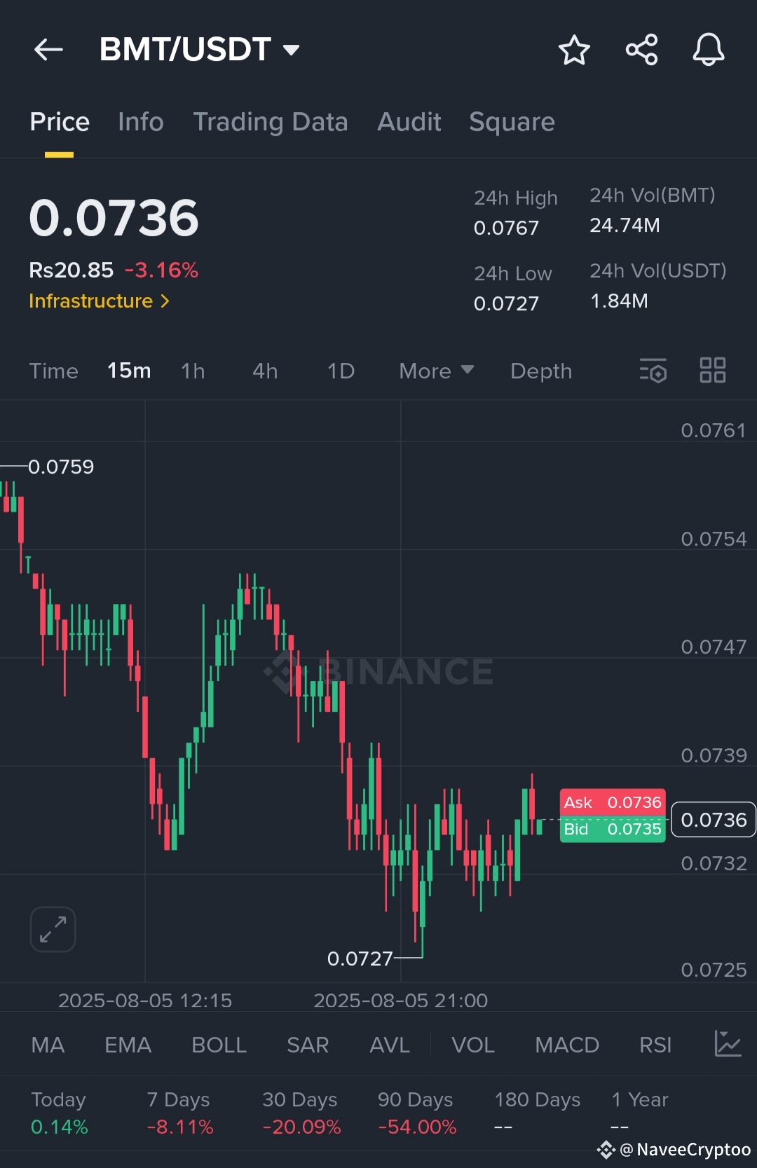Tap the back arrow icon

click(48, 50)
